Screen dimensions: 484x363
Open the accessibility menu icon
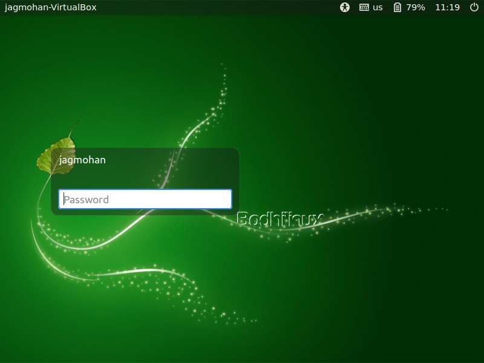345,7
